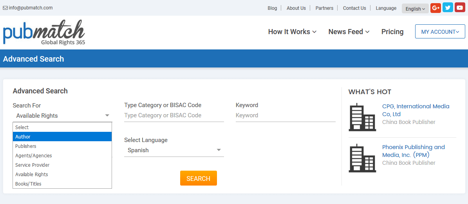Open the Select Language Spanish dropdown
The height and width of the screenshot is (204, 468).
click(x=174, y=150)
